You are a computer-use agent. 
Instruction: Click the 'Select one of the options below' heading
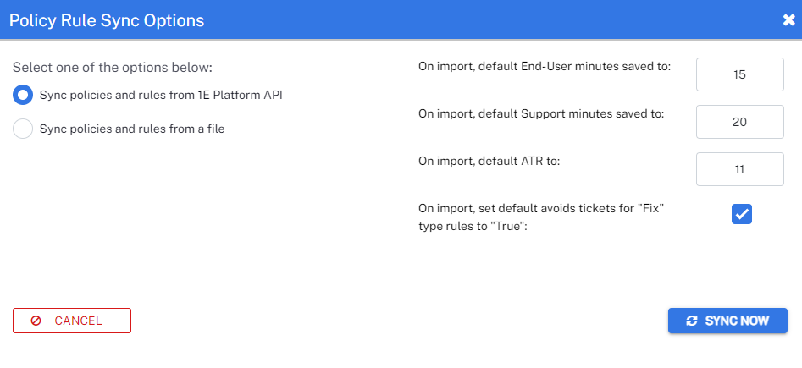112,67
